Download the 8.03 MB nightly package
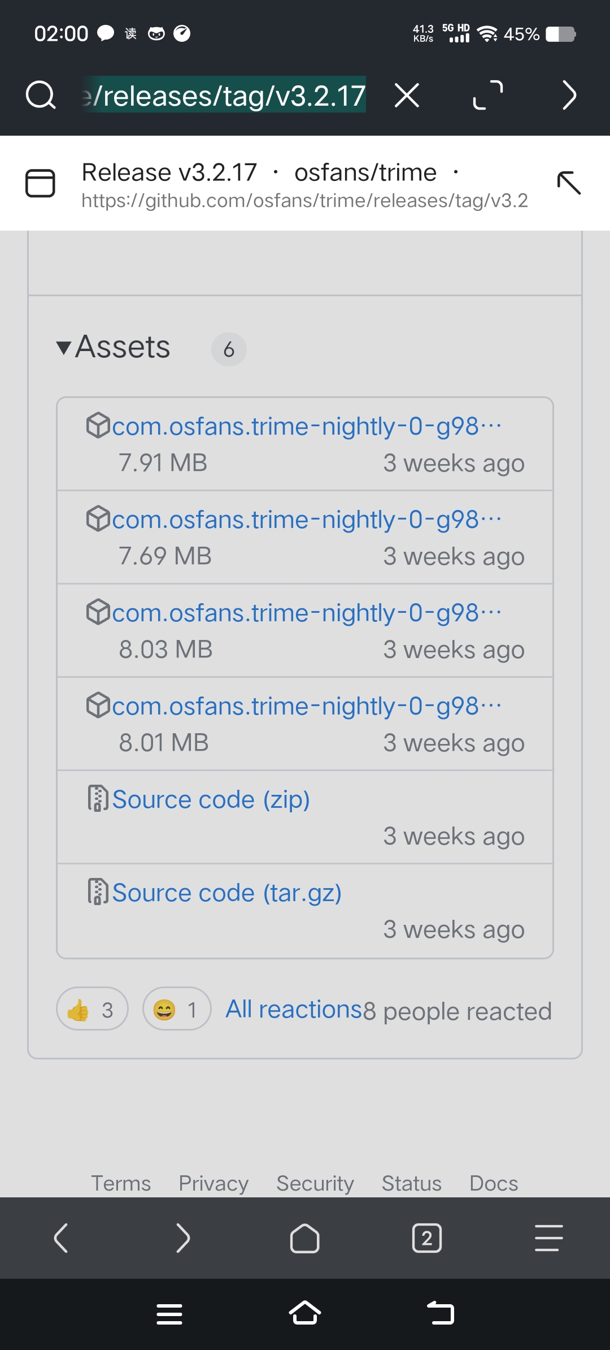Image resolution: width=610 pixels, height=1350 pixels. 305,613
